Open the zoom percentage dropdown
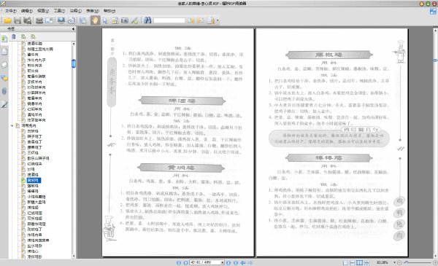The image size is (438, 266). click(394, 262)
